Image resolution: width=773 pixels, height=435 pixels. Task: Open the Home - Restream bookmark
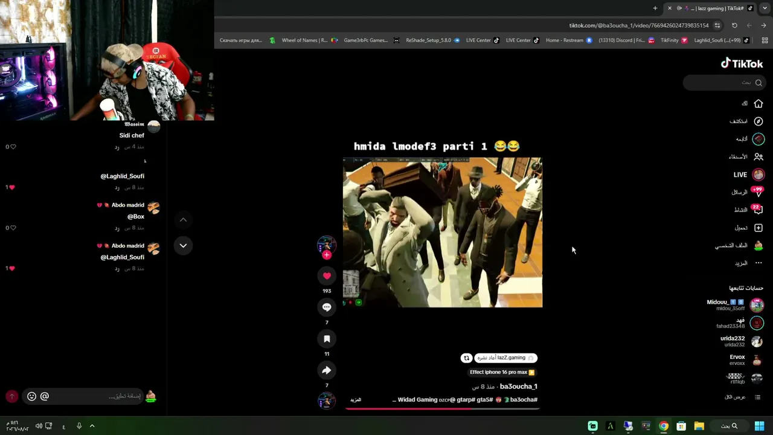[568, 40]
